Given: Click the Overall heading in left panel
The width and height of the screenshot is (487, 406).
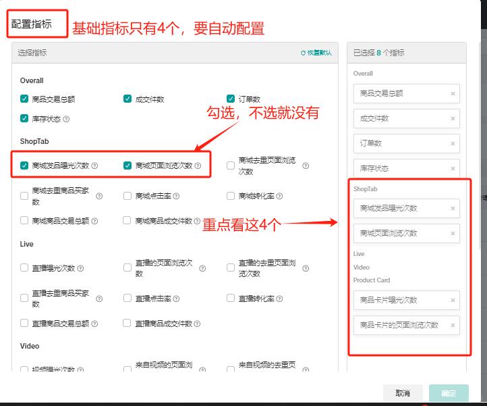Looking at the screenshot, I should 32,80.
